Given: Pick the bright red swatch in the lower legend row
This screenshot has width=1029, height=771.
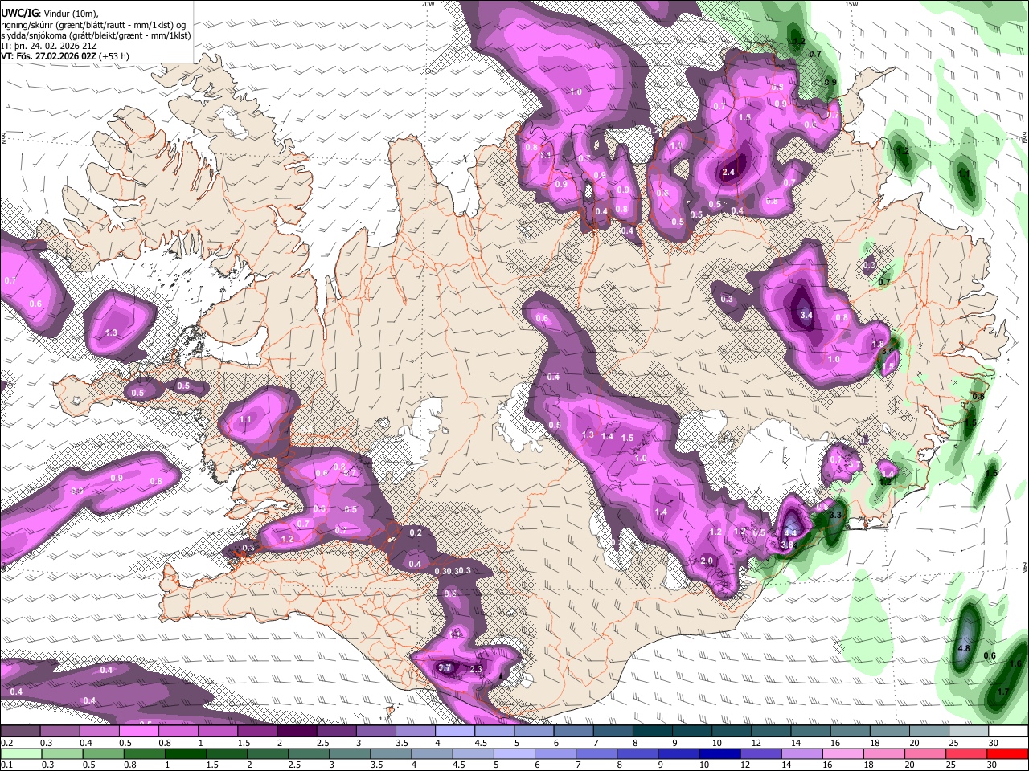Looking at the screenshot, I should pyautogui.click(x=1007, y=753).
